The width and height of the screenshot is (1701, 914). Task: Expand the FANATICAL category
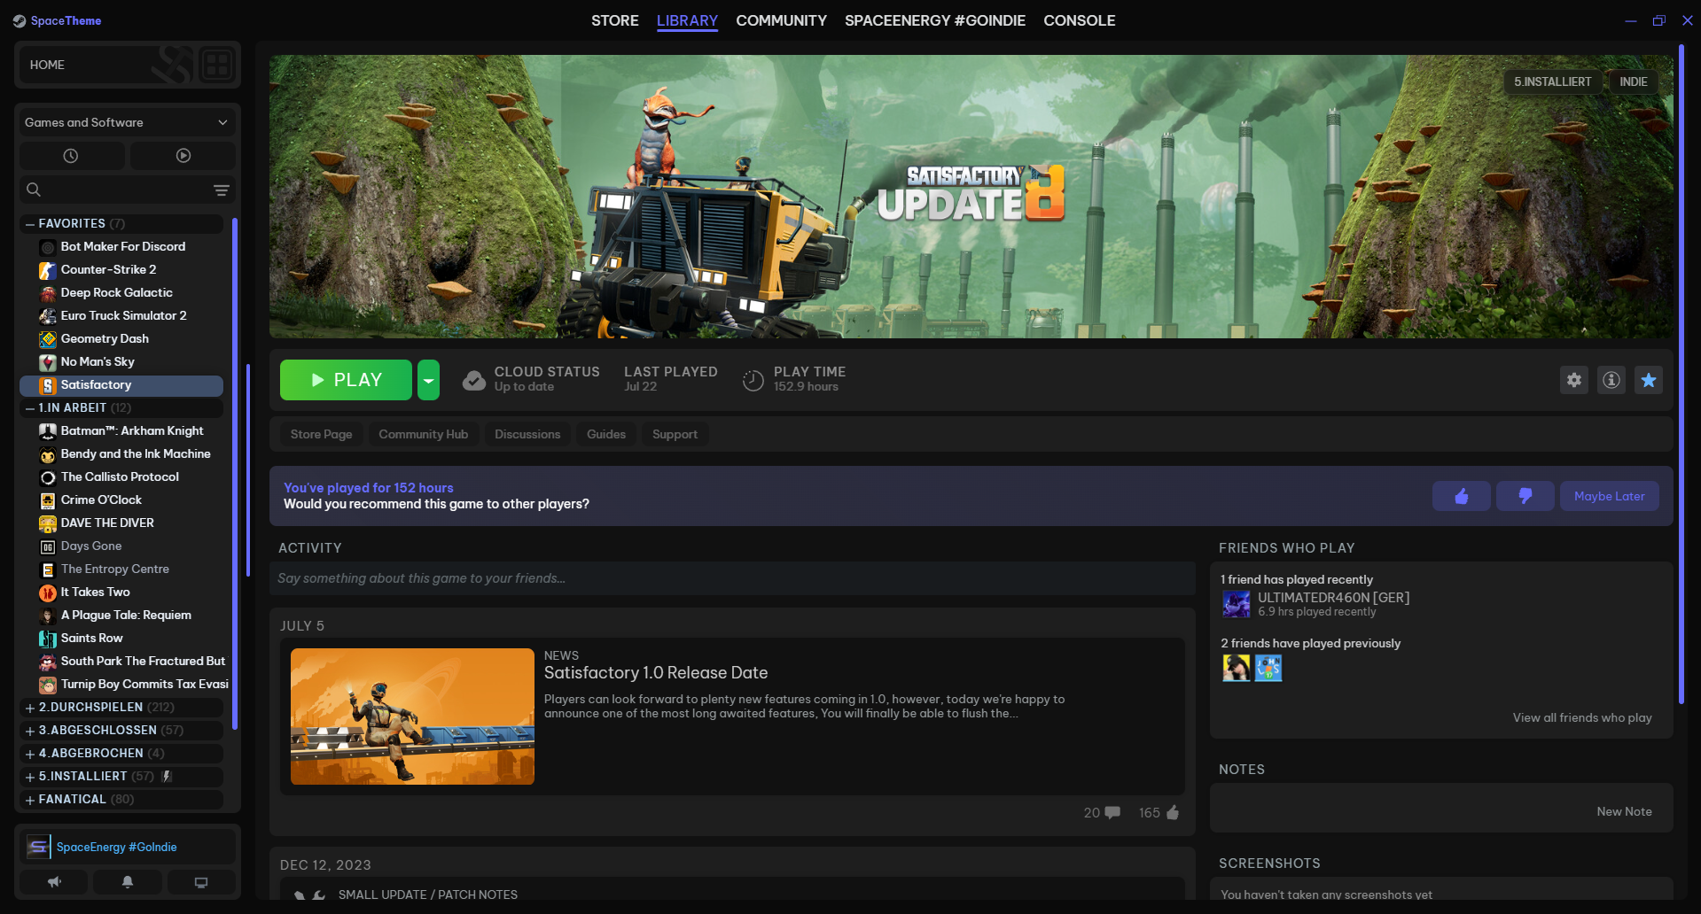point(30,800)
